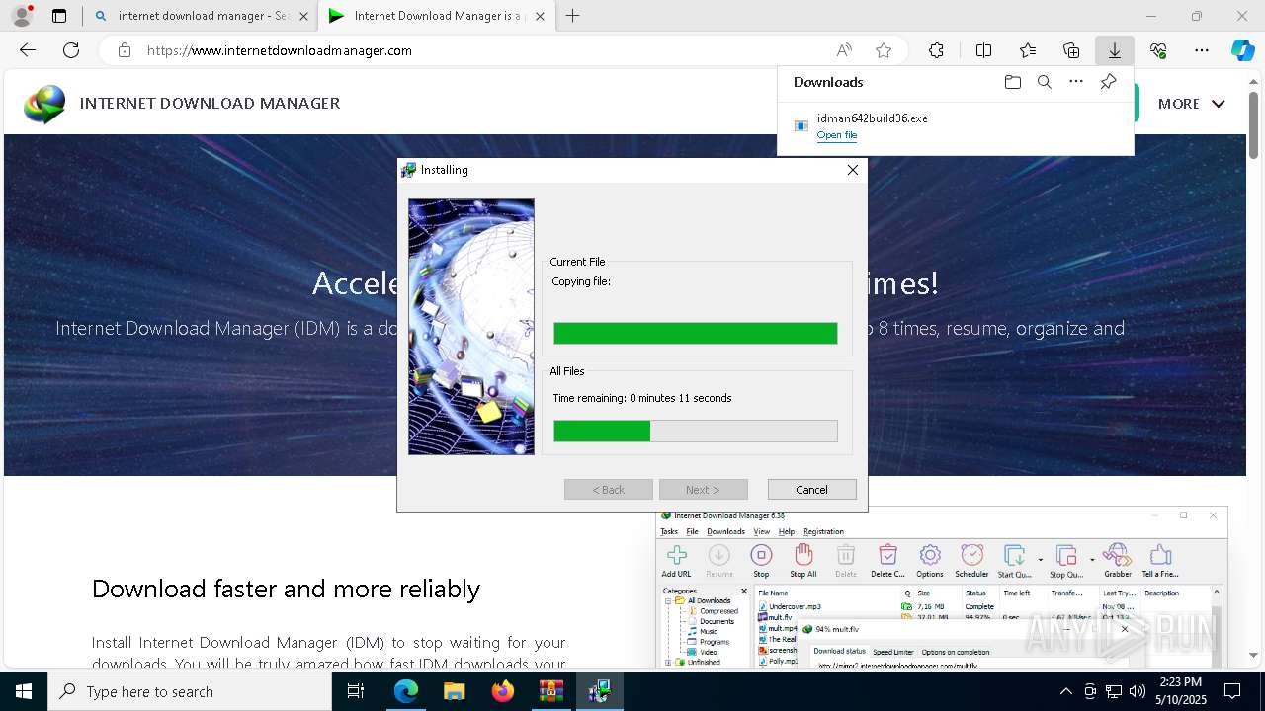This screenshot has width=1265, height=711.
Task: Close the Installing dialog window
Action: [x=852, y=170]
